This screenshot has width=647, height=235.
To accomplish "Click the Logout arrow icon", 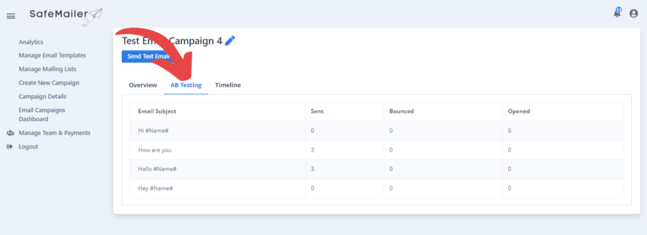I will 10,147.
